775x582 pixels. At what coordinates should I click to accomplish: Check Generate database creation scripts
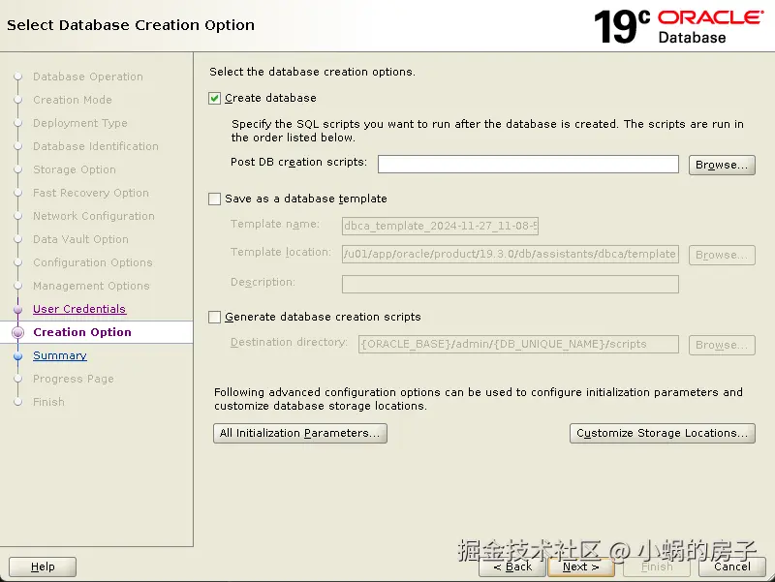tap(214, 318)
